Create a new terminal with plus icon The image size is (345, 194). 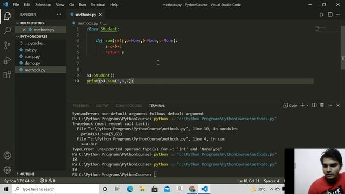point(302,106)
